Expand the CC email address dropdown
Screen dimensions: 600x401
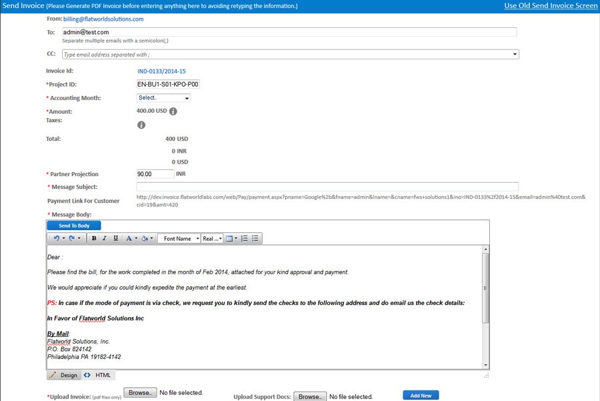[513, 53]
